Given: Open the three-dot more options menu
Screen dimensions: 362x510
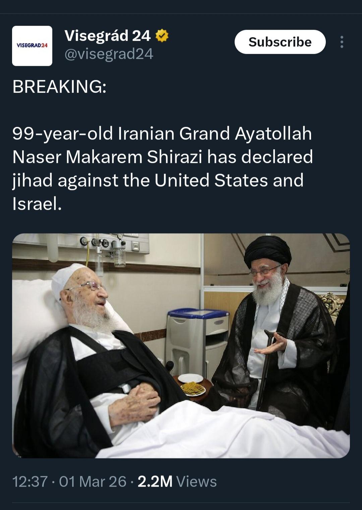Looking at the screenshot, I should [342, 42].
